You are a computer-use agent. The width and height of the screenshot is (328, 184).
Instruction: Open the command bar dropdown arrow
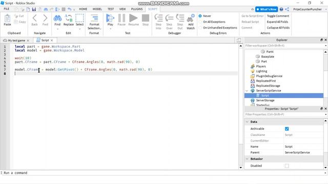pyautogui.click(x=325, y=173)
